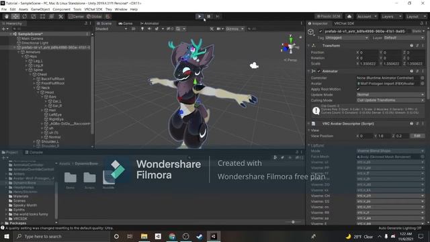This screenshot has width=430, height=242.
Task: Toggle Pivot Center button
Action: (76, 16)
